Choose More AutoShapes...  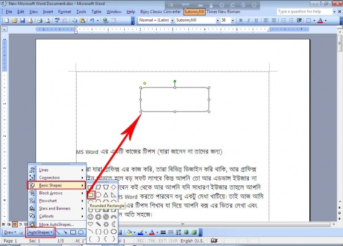[x=57, y=224]
